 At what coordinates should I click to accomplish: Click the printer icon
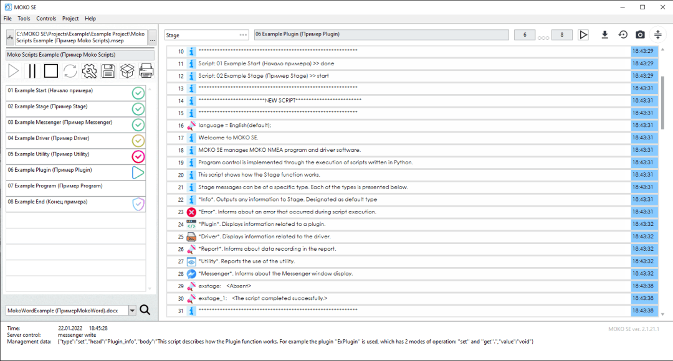[x=146, y=71]
